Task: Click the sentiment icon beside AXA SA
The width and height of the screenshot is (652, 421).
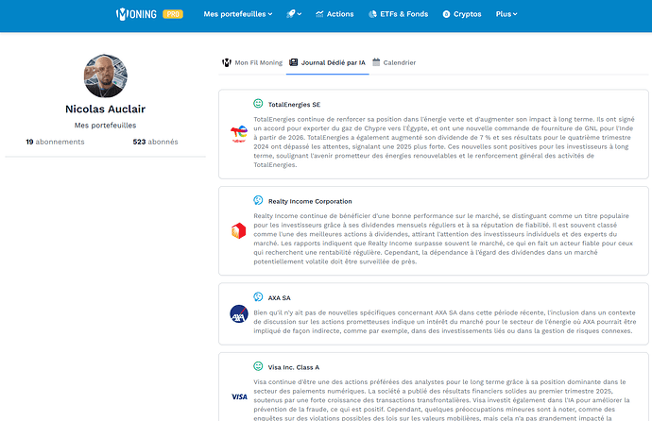Action: click(x=258, y=296)
